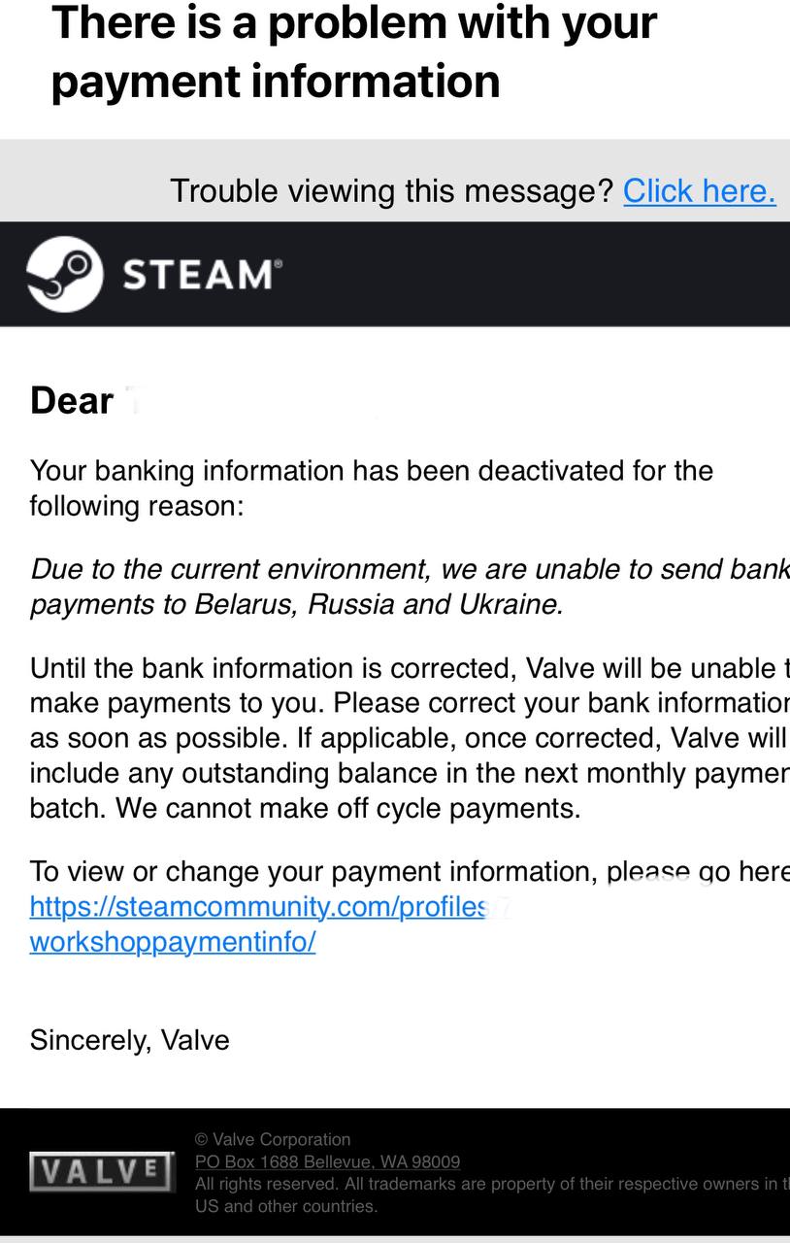Click the round Steam logo icon
This screenshot has width=790, height=1243.
[x=64, y=274]
